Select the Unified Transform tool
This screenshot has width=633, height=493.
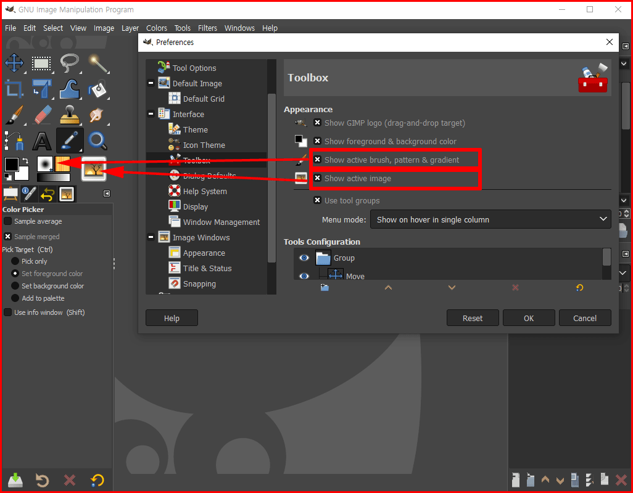click(41, 89)
